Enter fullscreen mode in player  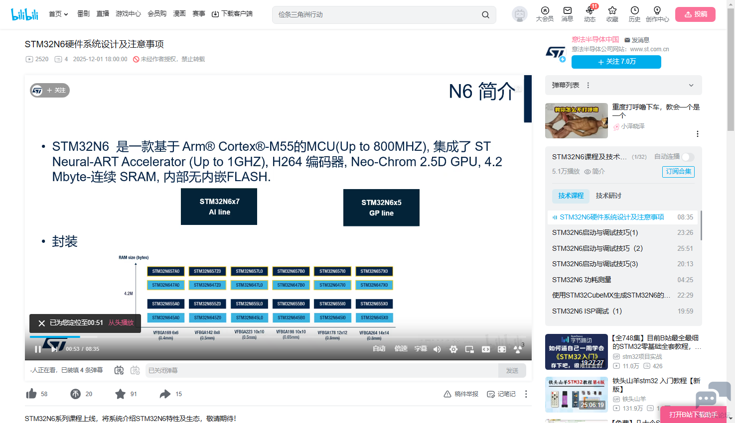tap(502, 349)
